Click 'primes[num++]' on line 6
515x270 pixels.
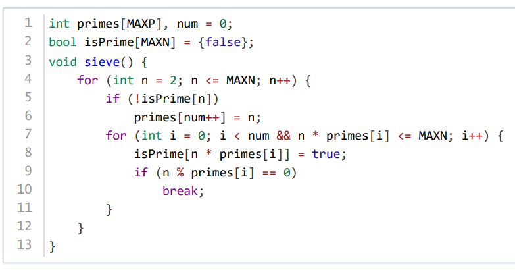coord(180,117)
